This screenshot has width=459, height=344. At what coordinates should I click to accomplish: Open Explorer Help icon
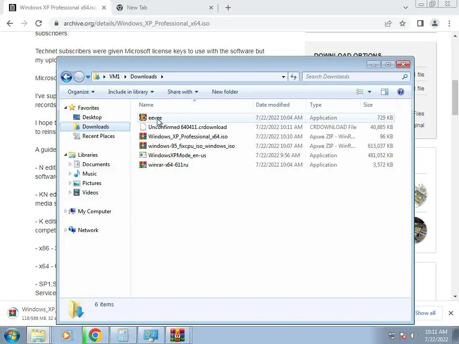[x=400, y=92]
